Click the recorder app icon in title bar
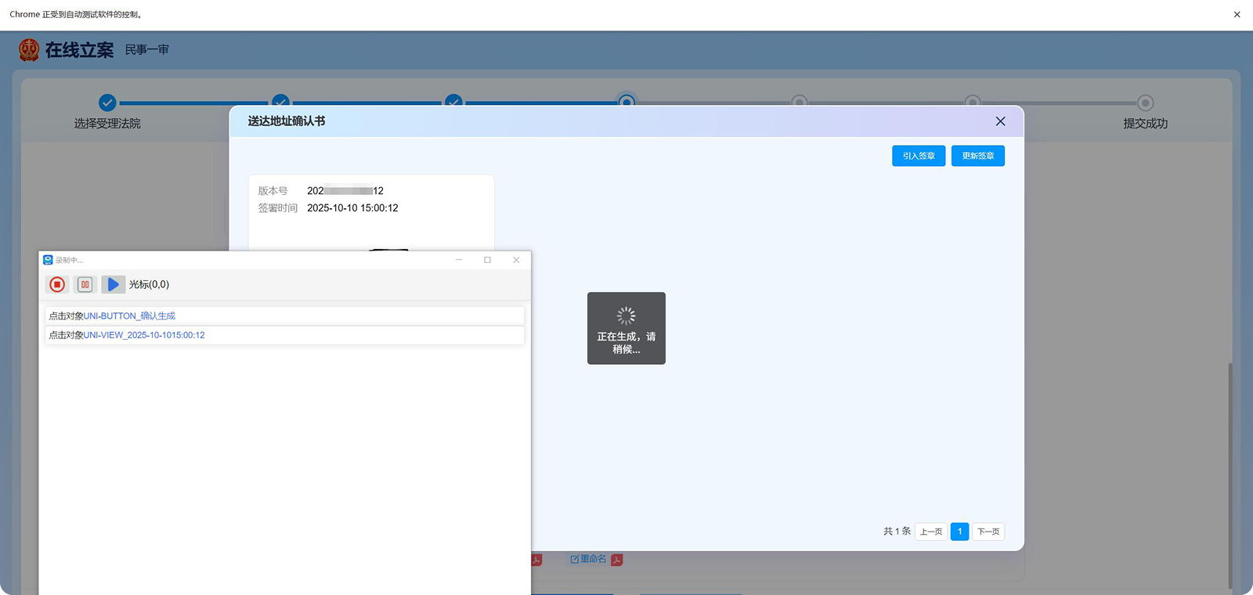This screenshot has height=595, width=1253. pos(48,260)
